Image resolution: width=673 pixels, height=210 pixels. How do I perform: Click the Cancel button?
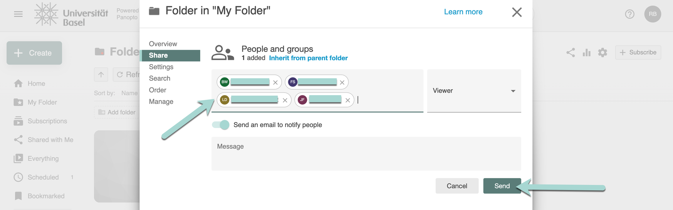pyautogui.click(x=457, y=186)
